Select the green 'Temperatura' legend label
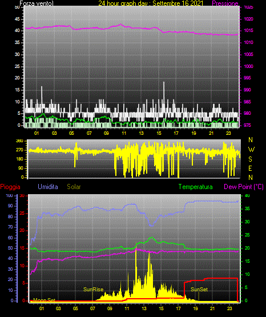Screen dimensions: 266x317 coord(195,187)
